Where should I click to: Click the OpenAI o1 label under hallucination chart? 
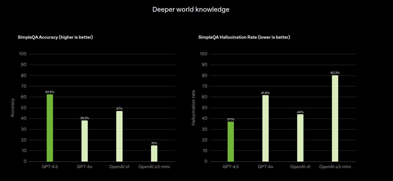300,167
